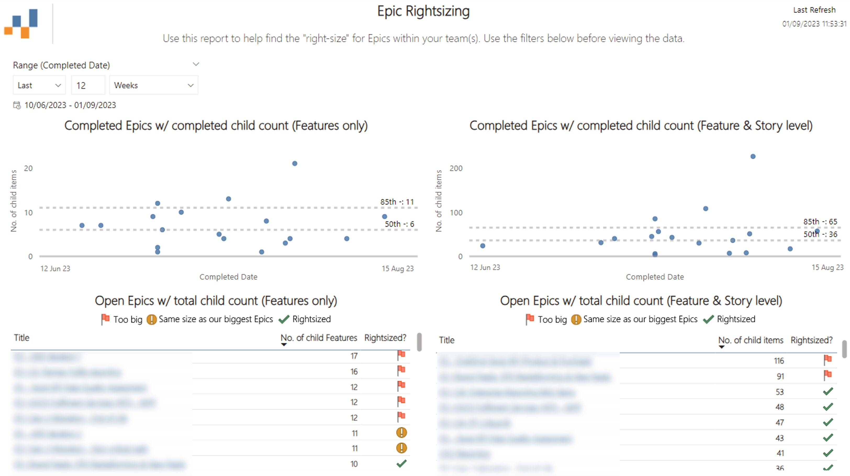Screen dimensions: 850x476
Task: Click the orange 'Same size as our biggest Epics' legend icon
Action: point(151,319)
